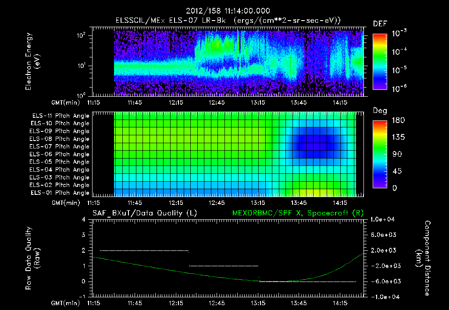Click the ELS-01 Pitch Angle row label
449x310 pixels.
click(60, 193)
